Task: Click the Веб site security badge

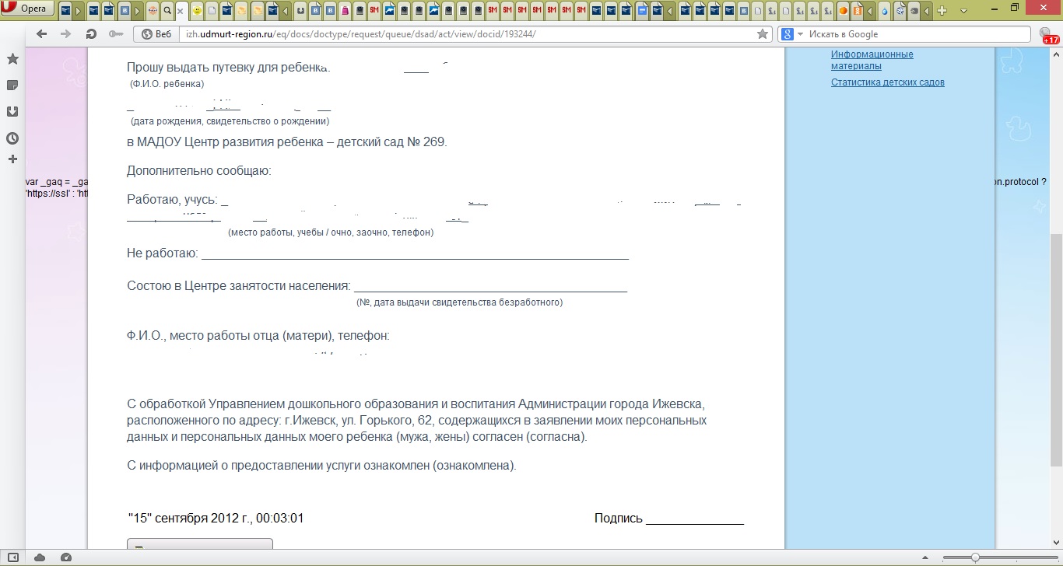Action: 156,34
